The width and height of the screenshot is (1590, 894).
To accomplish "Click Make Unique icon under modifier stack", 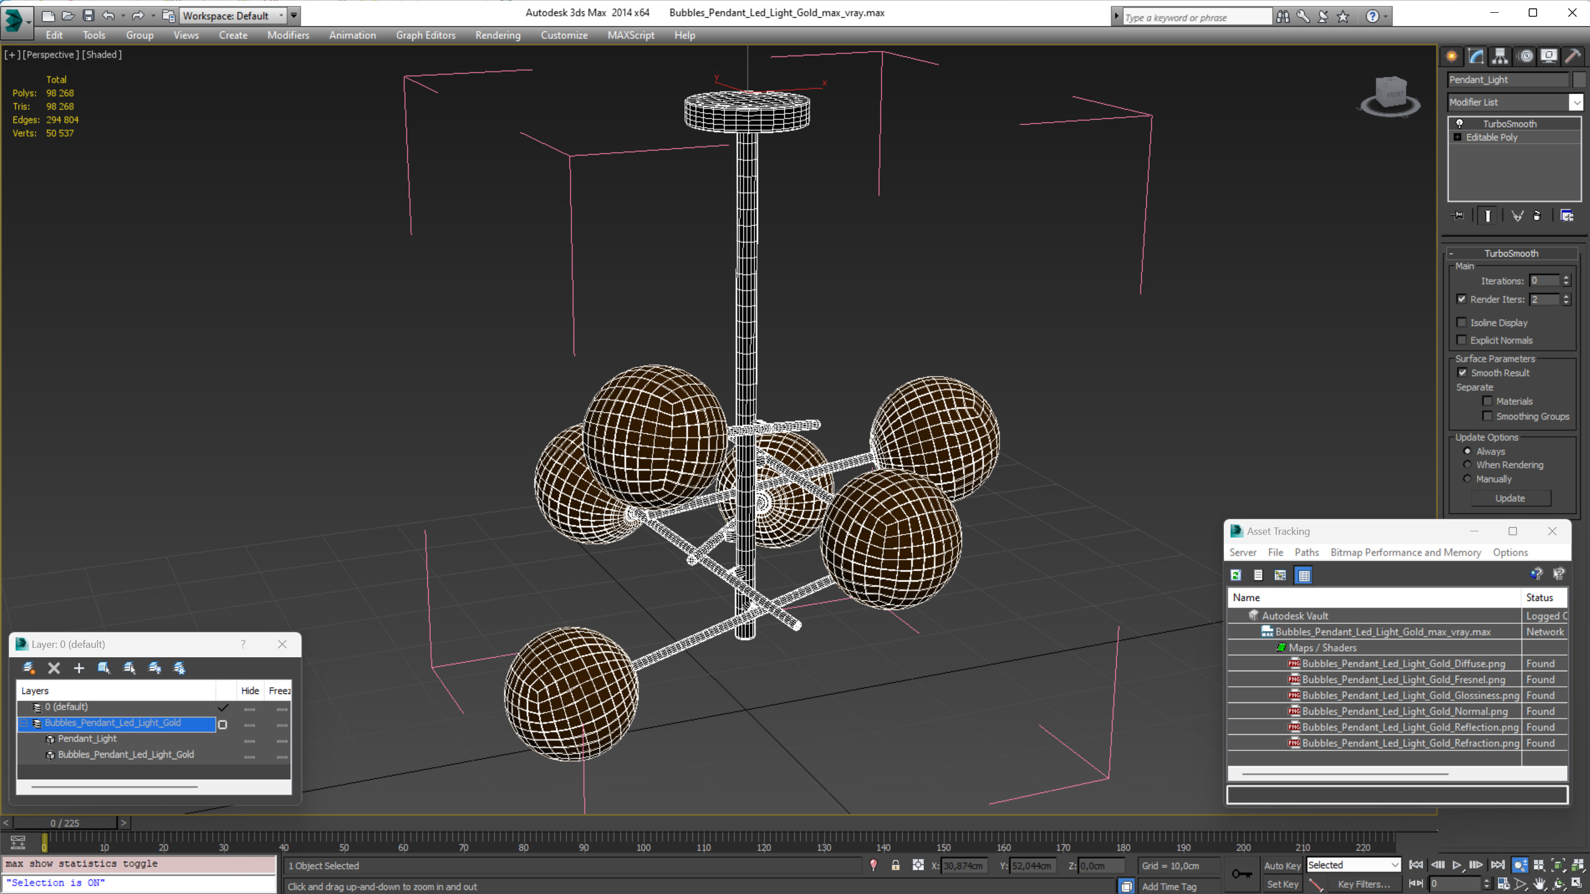I will click(1517, 216).
